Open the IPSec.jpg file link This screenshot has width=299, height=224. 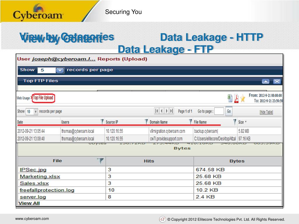click(x=33, y=170)
